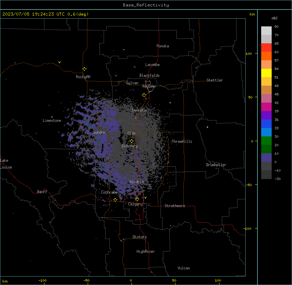Image resolution: width=292 pixels, height=285 pixels.
Task: Click the Limestone label
Action: tap(52, 120)
